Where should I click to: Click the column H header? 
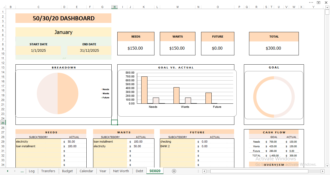pos(114,7)
